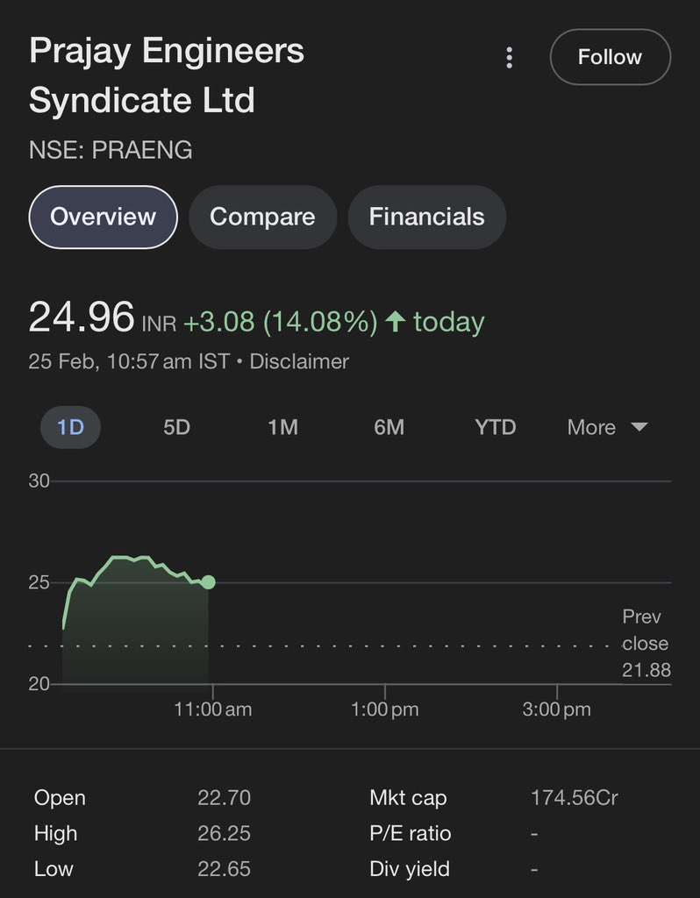Select the 1D chart range
This screenshot has width=700, height=898.
click(70, 427)
